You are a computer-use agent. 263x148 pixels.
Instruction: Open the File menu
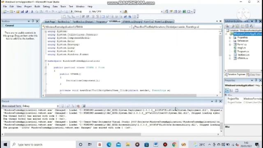pos(5,7)
